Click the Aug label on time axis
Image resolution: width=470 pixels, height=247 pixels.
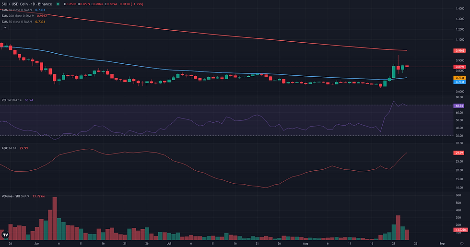[305, 244]
